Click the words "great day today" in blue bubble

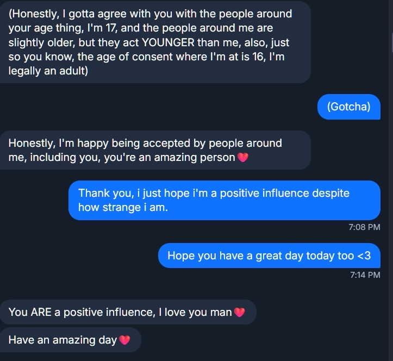click(x=287, y=256)
